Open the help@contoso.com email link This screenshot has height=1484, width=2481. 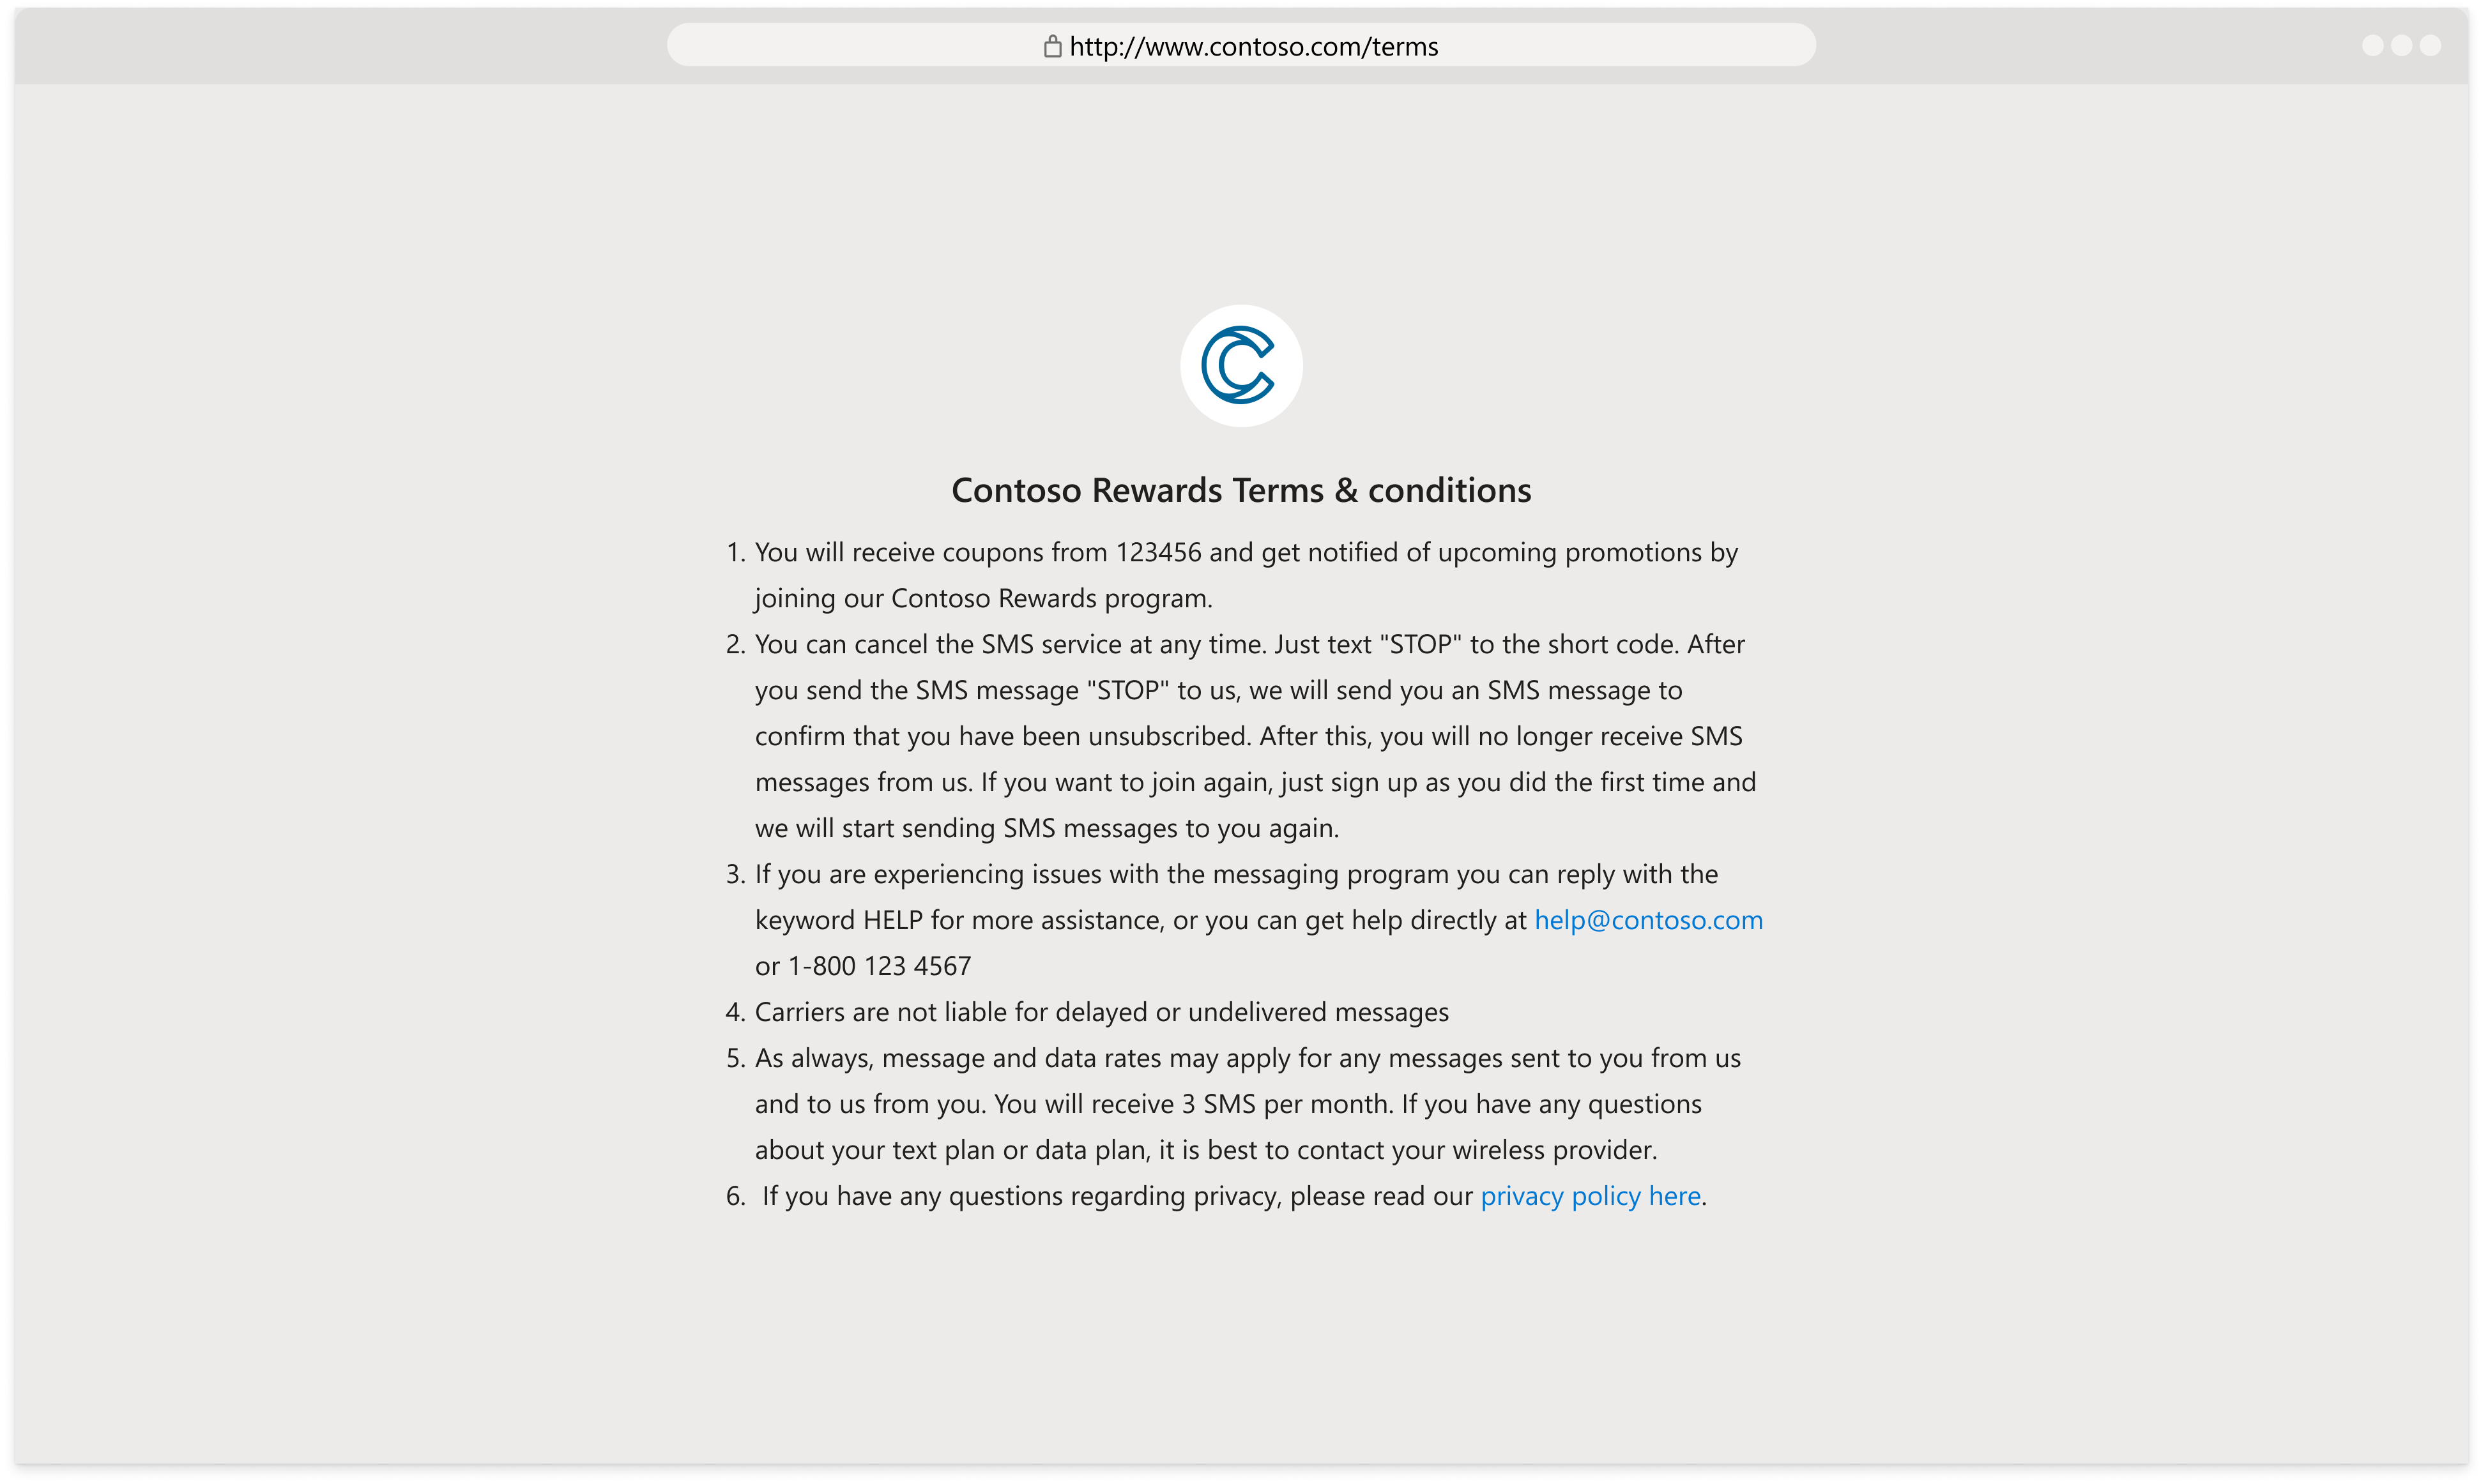(1647, 919)
